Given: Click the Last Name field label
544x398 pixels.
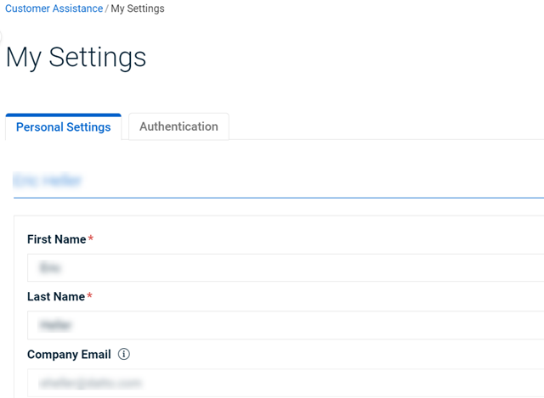Looking at the screenshot, I should click(56, 297).
